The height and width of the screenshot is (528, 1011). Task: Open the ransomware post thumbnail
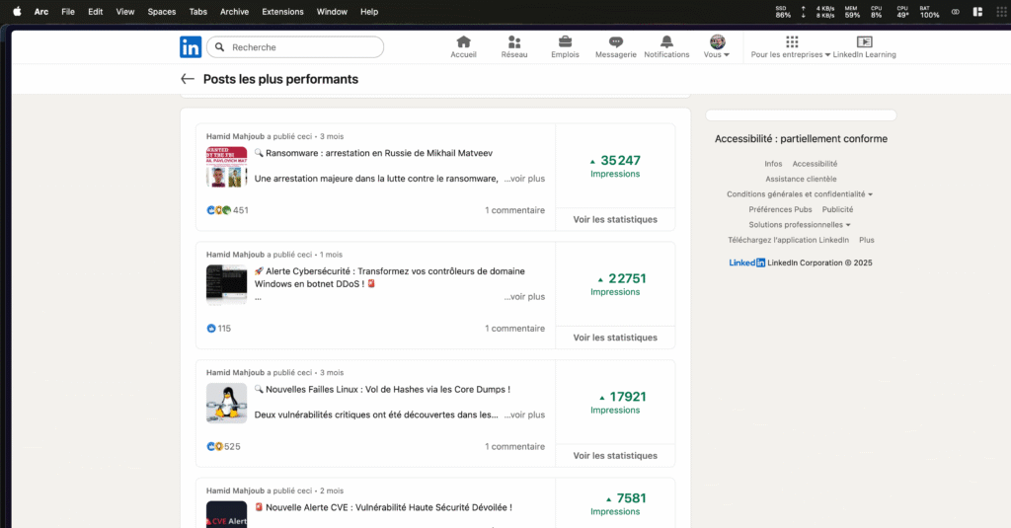226,167
